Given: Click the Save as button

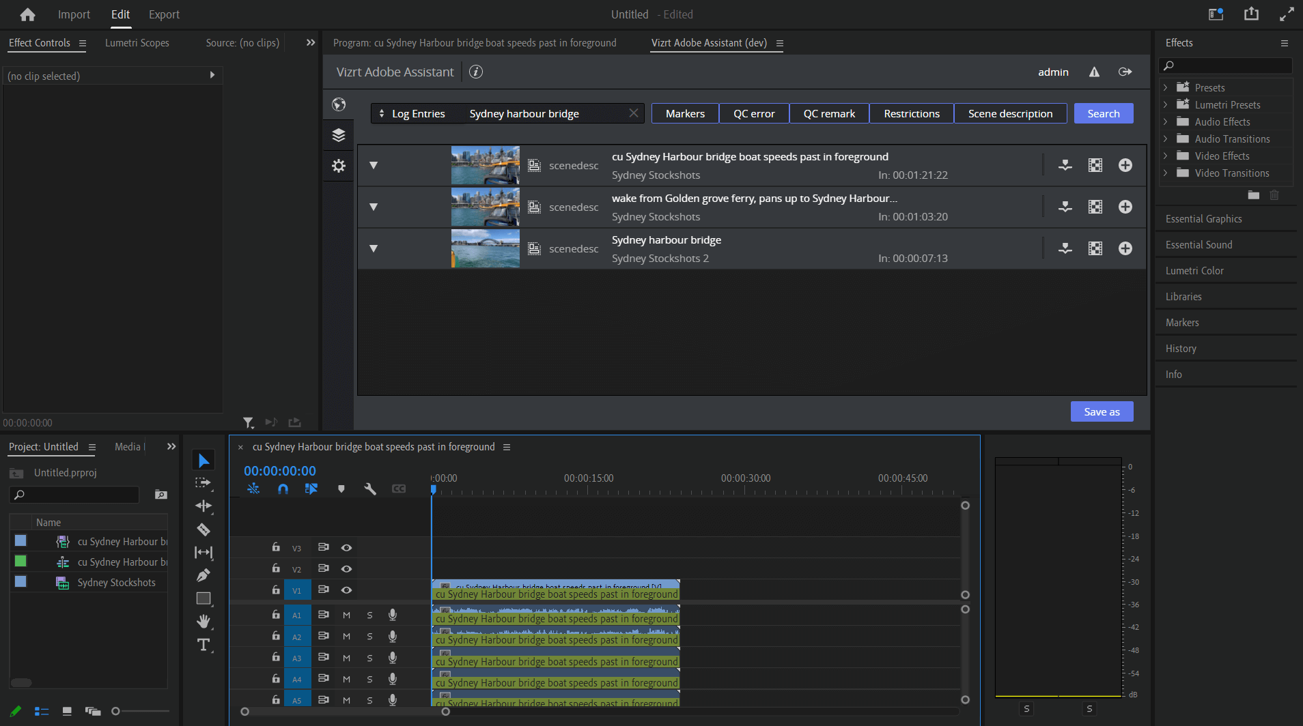Looking at the screenshot, I should pos(1101,411).
